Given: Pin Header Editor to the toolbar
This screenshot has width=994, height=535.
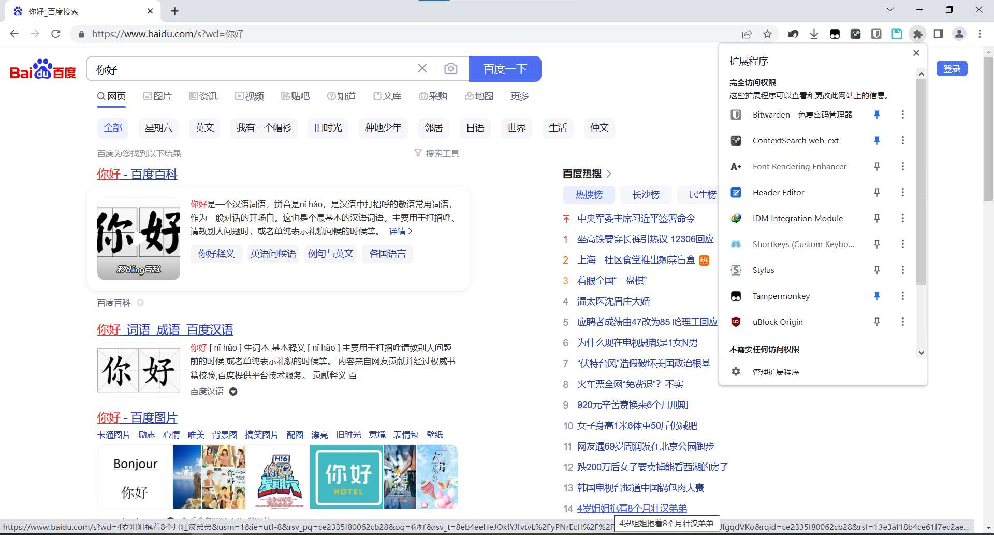Looking at the screenshot, I should coord(877,192).
